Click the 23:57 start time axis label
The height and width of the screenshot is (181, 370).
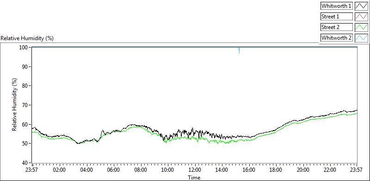(x=32, y=170)
